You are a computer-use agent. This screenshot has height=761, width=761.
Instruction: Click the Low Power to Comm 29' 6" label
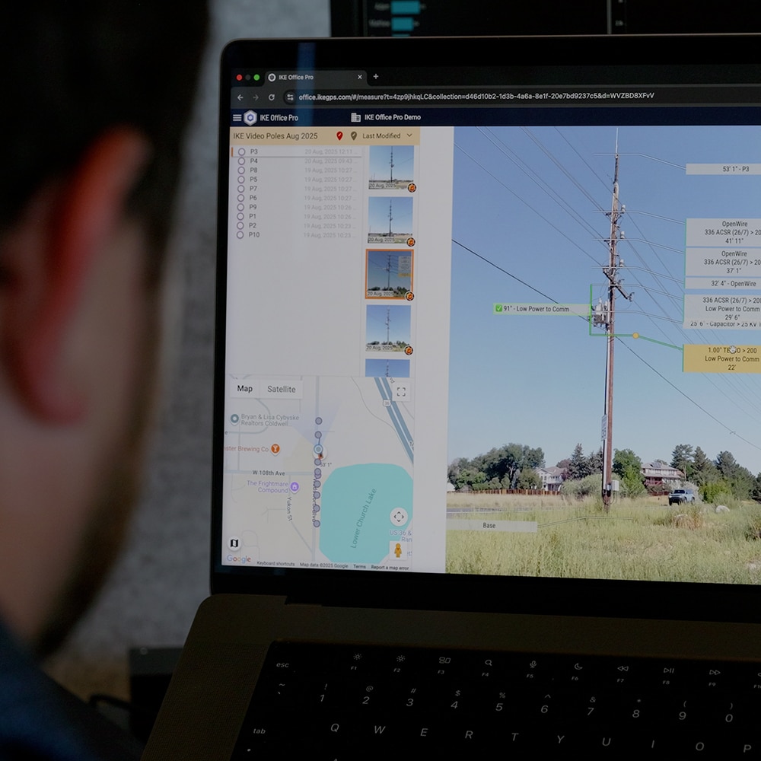pyautogui.click(x=723, y=307)
